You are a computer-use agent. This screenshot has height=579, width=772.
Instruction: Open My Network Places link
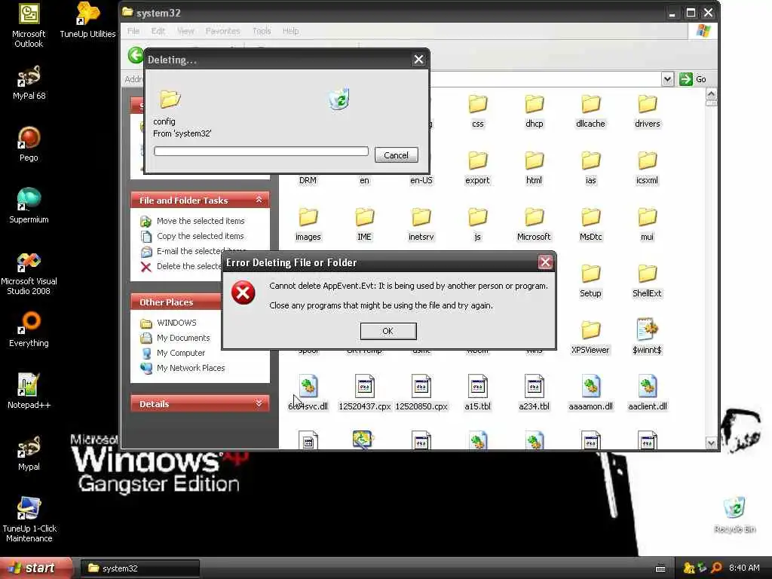pyautogui.click(x=182, y=368)
